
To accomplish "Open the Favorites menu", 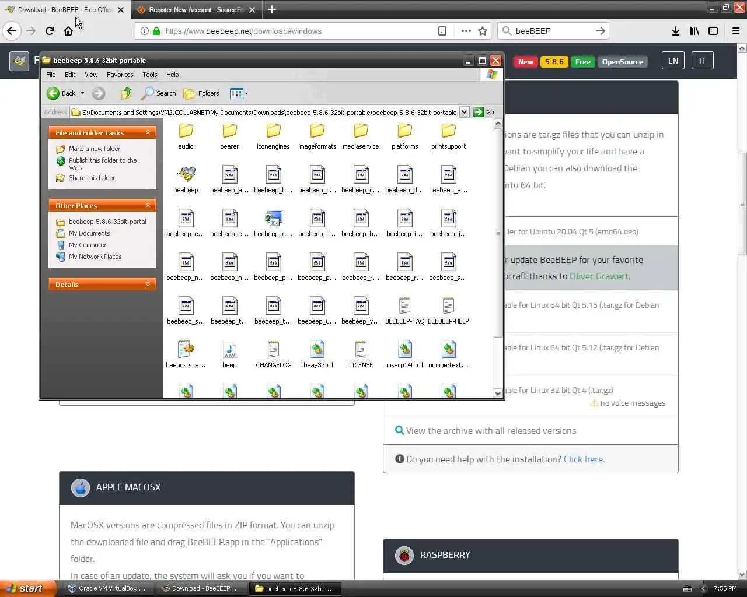I will 120,75.
